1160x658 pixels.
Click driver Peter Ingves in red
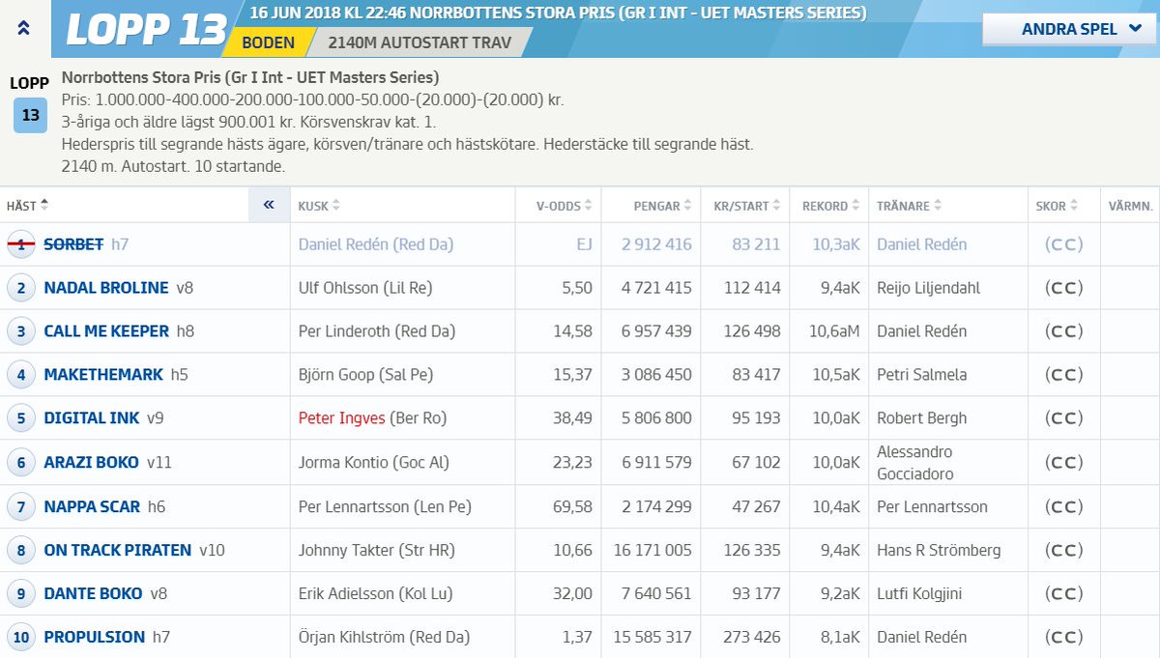point(341,418)
